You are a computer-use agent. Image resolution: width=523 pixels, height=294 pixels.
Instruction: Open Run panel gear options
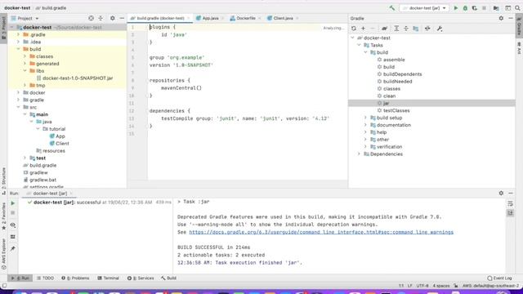(501, 193)
